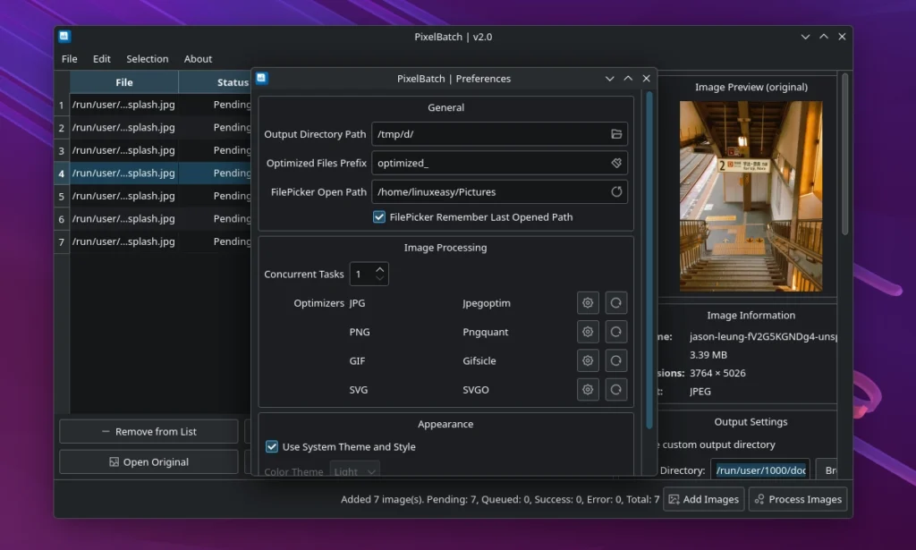This screenshot has width=916, height=550.
Task: Reset Pngquant optimizer to defaults
Action: [x=616, y=331]
